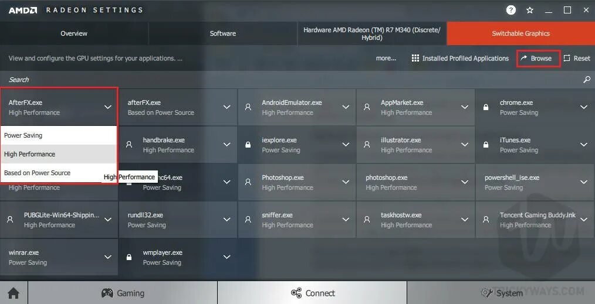595x304 pixels.
Task: Click the more... link
Action: pyautogui.click(x=386, y=59)
